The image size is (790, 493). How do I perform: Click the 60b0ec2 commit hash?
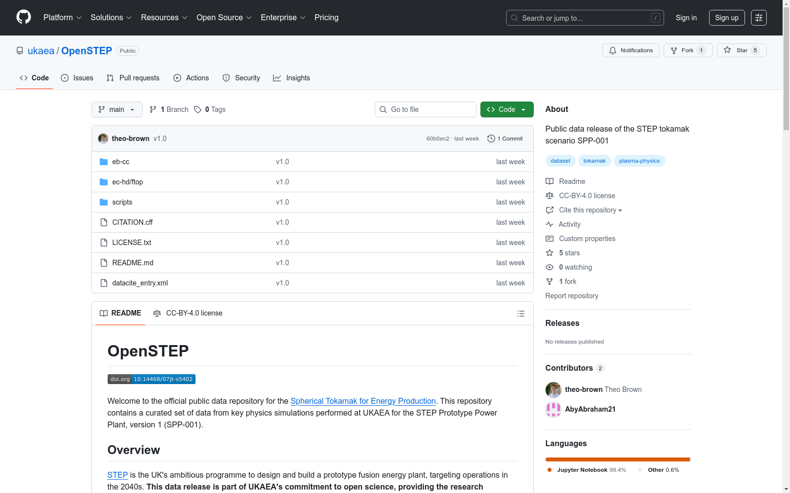(x=438, y=139)
